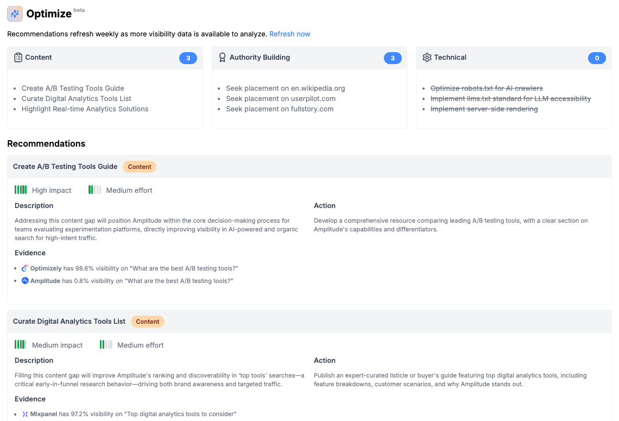619x421 pixels.
Task: Click the Refresh now link
Action: click(x=290, y=34)
